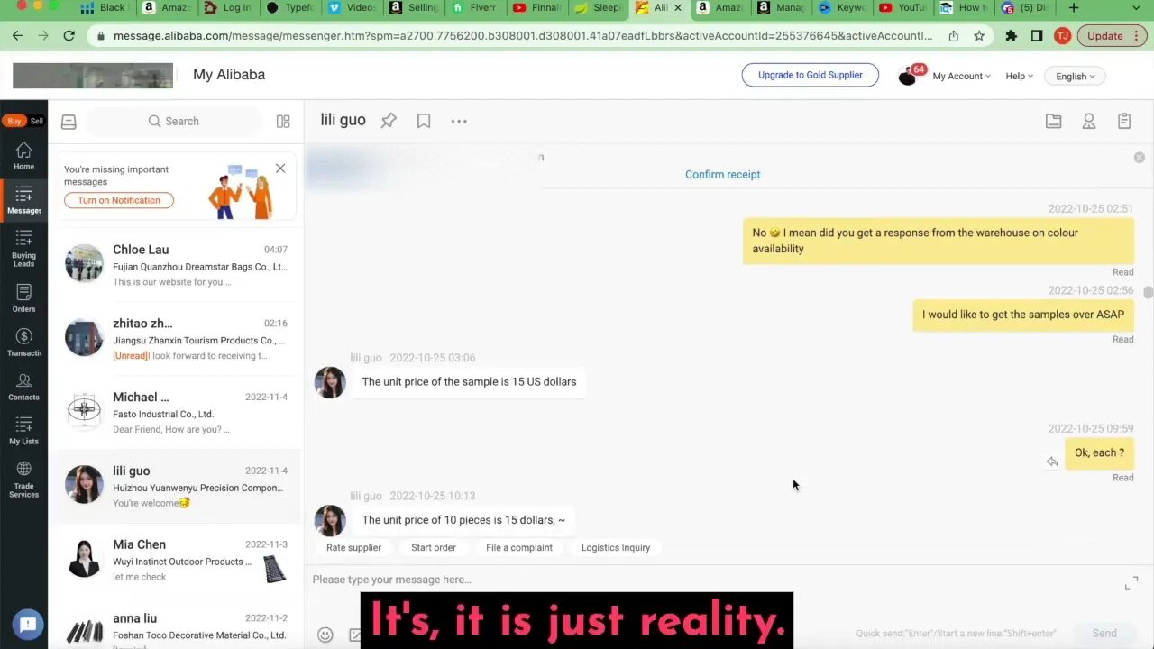Open the Orders sidebar item

(23, 298)
